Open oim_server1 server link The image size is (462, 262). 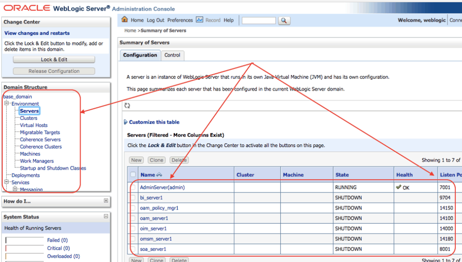tap(153, 229)
